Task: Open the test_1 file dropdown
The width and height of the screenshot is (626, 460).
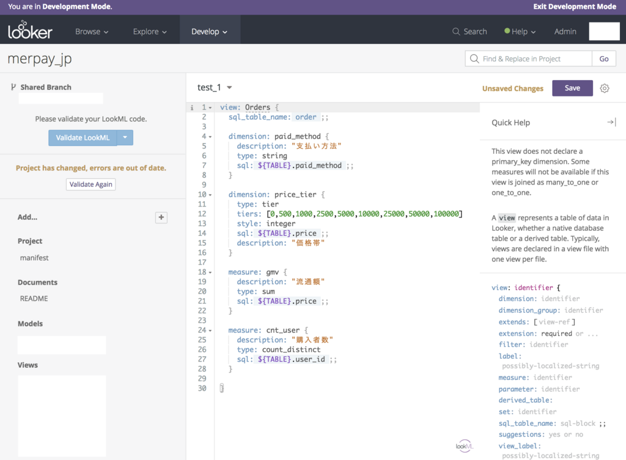Action: coord(230,87)
